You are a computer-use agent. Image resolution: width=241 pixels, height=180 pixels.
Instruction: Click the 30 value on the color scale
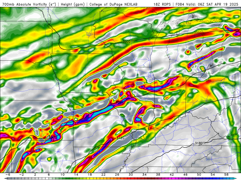[x=131, y=175]
